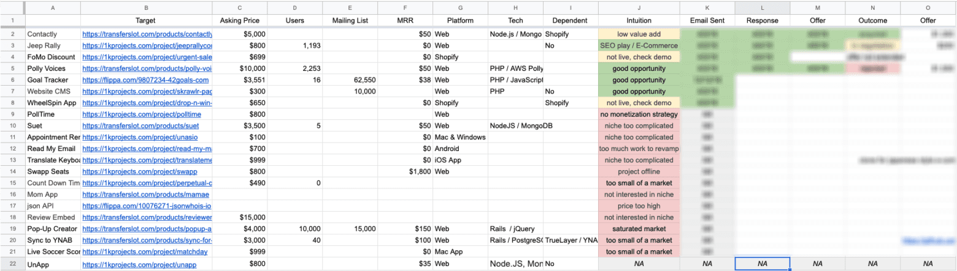Select the $3,551 asking price cell
Image resolution: width=957 pixels, height=271 pixels.
point(240,80)
